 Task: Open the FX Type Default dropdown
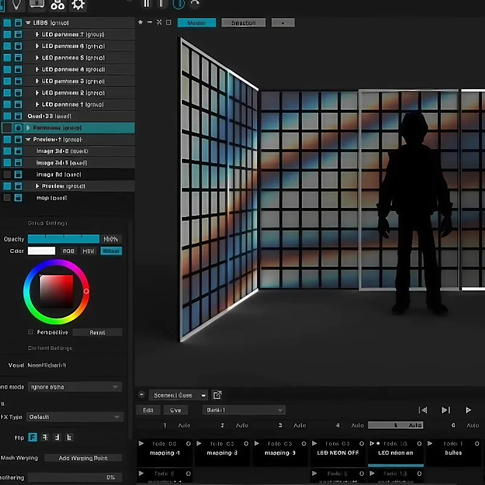click(75, 417)
